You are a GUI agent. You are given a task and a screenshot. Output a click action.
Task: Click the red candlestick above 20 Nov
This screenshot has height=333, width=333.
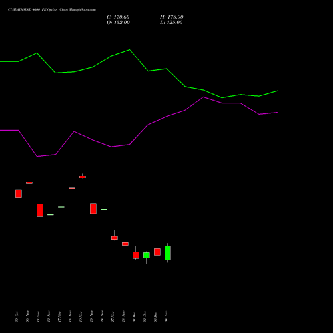click(x=93, y=208)
